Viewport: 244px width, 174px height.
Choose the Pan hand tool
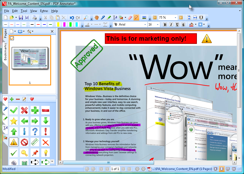click(97, 18)
